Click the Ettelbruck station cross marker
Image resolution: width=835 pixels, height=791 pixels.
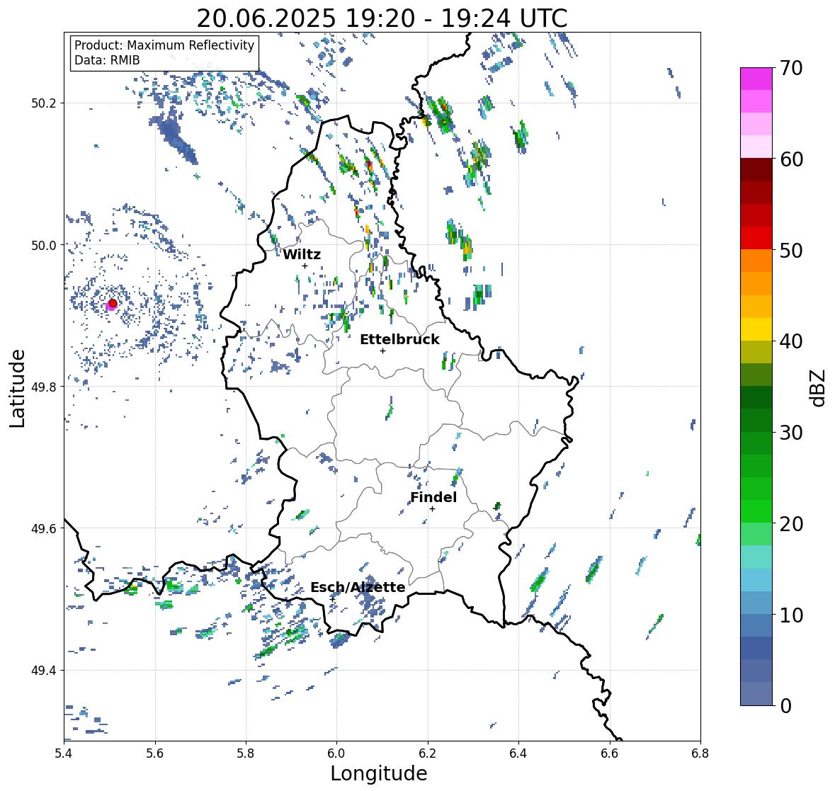click(x=382, y=351)
